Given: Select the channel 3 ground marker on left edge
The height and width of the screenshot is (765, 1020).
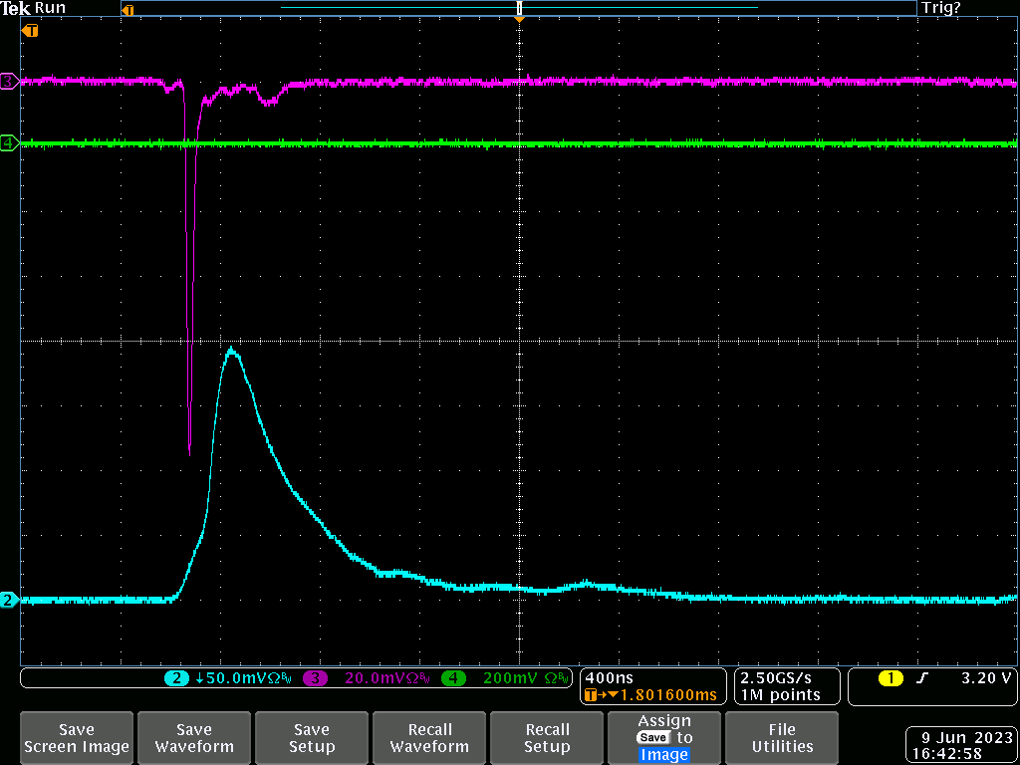Looking at the screenshot, I should (x=9, y=81).
